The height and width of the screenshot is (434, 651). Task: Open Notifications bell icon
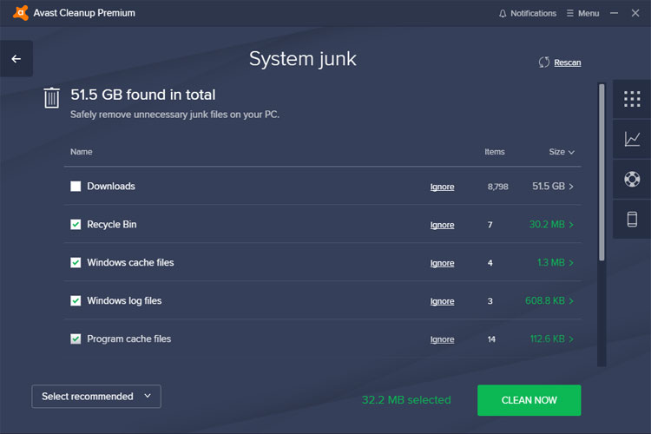click(503, 13)
